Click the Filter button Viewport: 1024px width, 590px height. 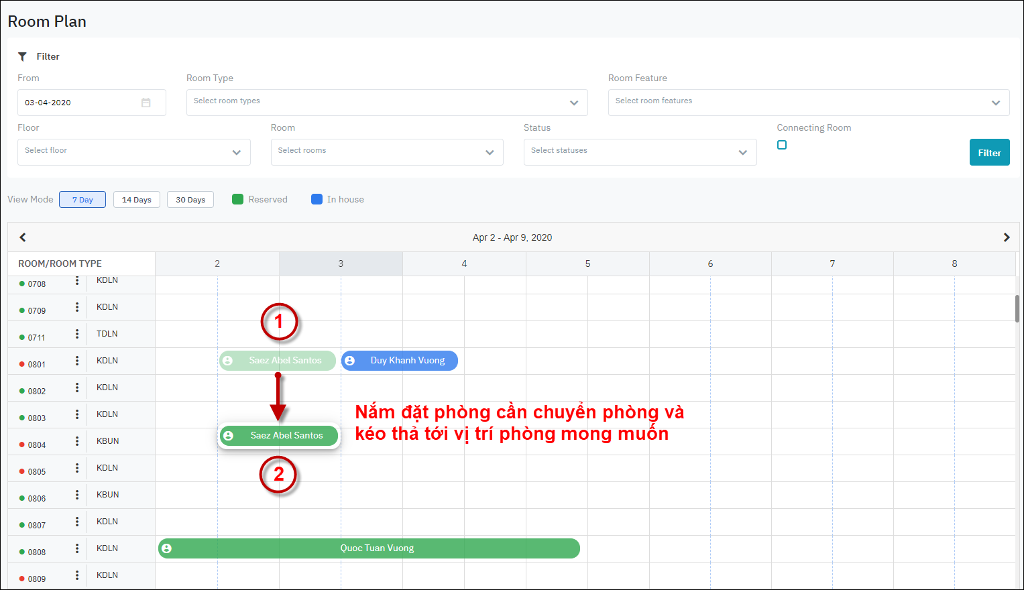[989, 153]
